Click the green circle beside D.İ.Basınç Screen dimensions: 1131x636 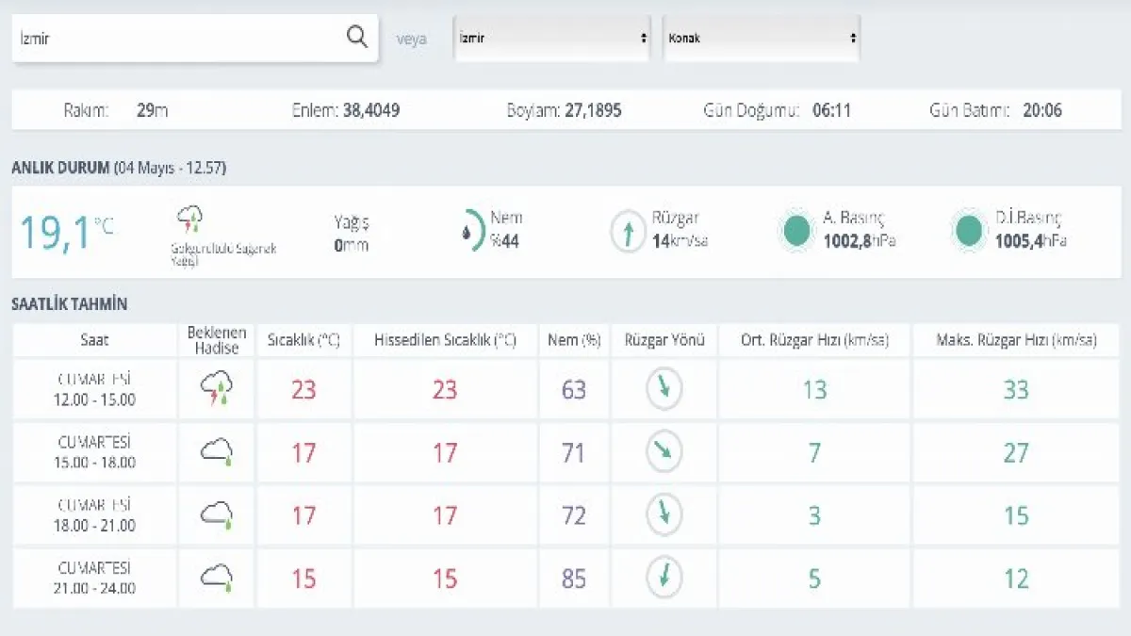pos(969,231)
